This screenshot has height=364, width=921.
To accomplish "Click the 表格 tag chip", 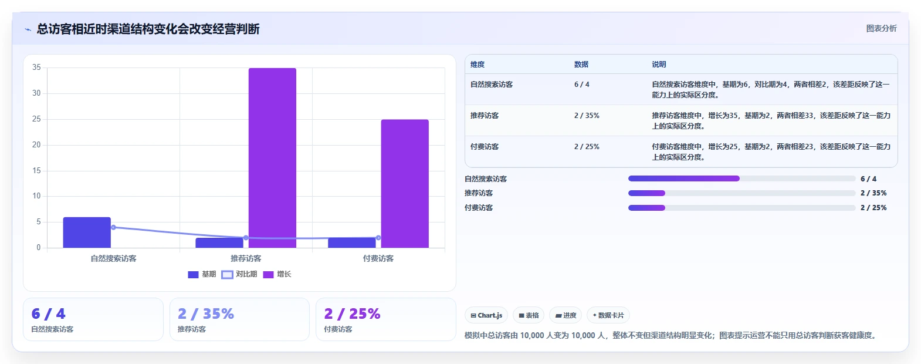I will [x=529, y=315].
